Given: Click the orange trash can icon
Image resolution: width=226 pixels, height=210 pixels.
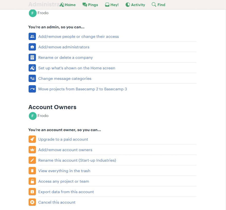Looking at the screenshot, I should click(32, 171).
